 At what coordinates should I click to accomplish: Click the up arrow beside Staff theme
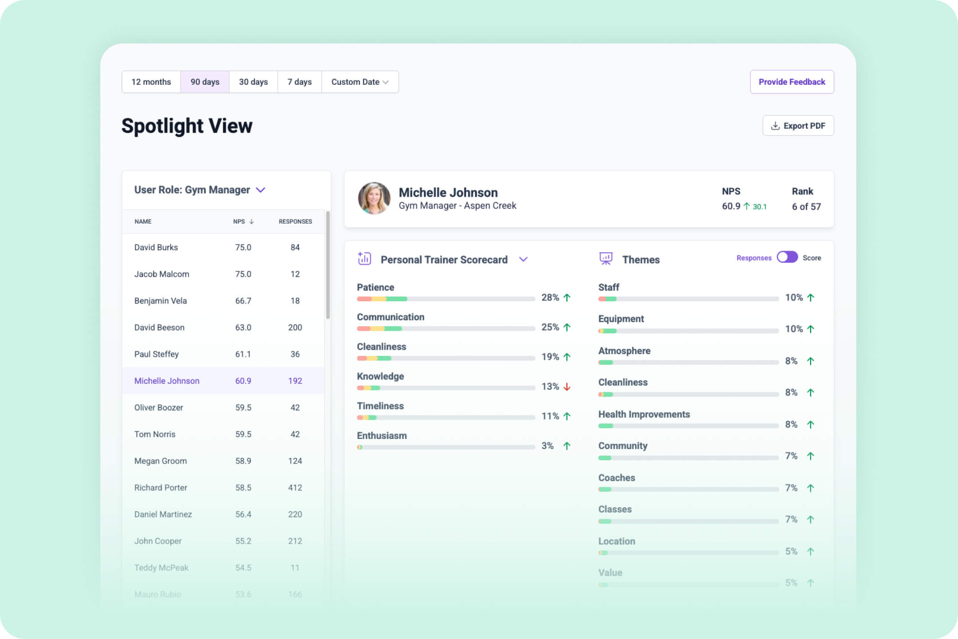[x=811, y=298]
